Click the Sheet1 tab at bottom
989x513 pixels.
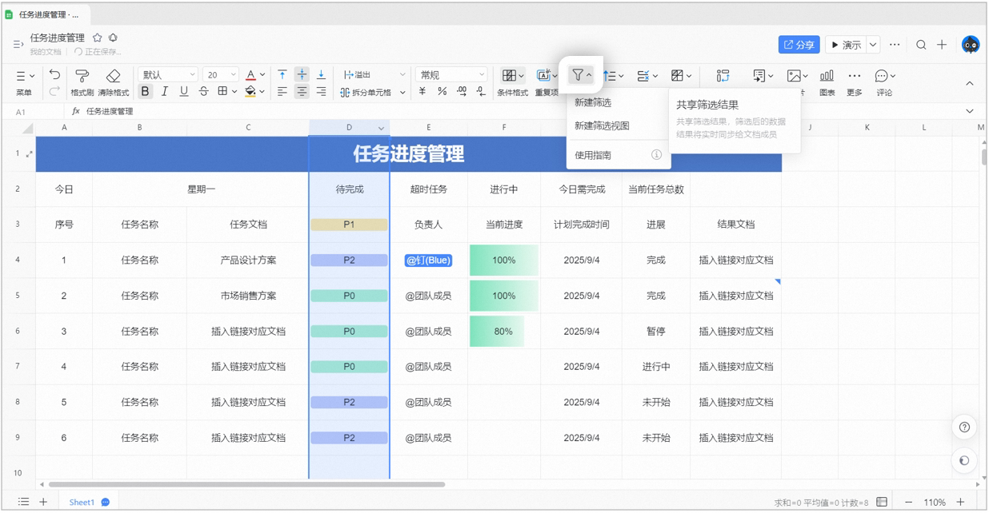point(82,503)
